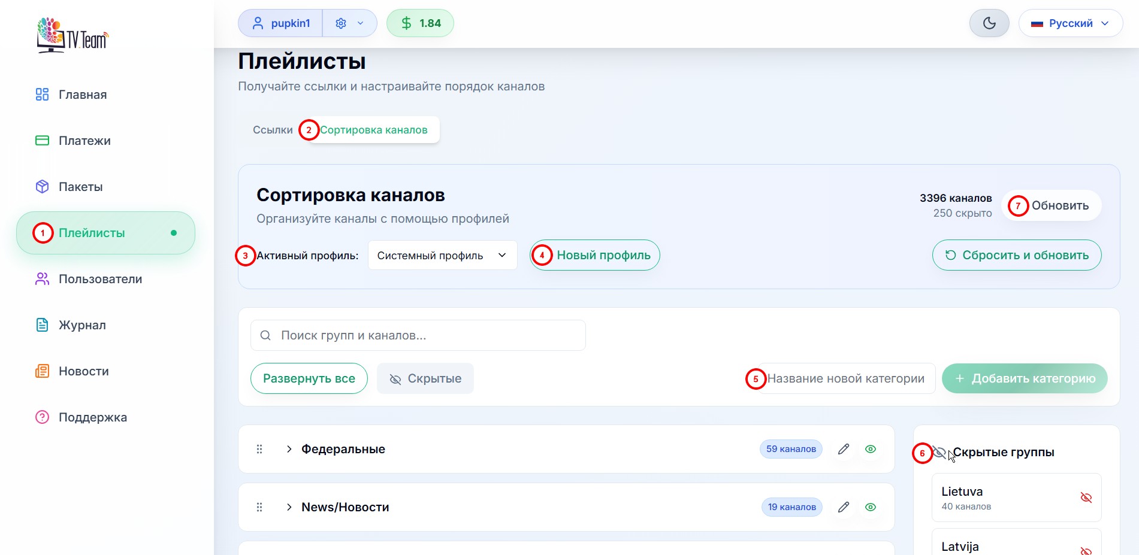Click the pencil icon to edit Федеральные group

[844, 448]
